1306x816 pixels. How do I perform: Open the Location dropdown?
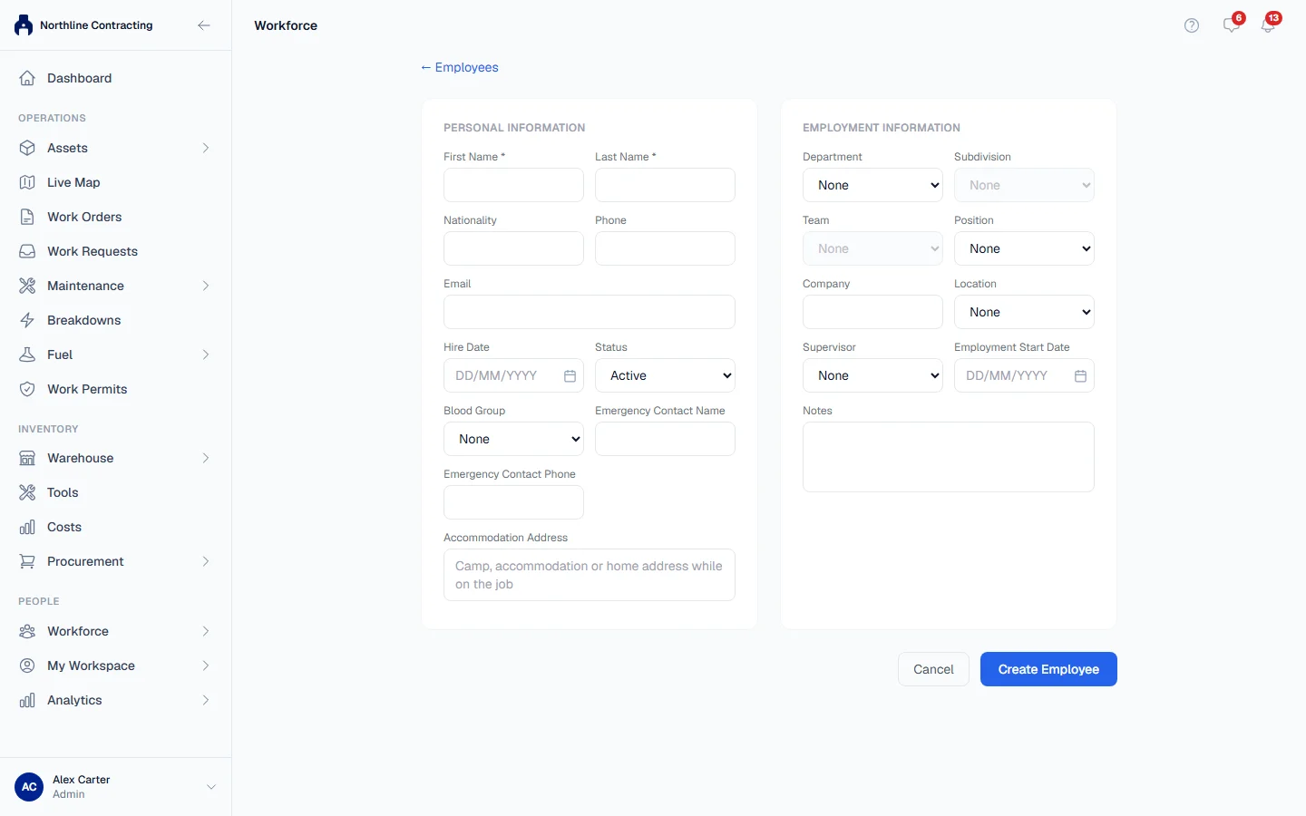[x=1024, y=312]
